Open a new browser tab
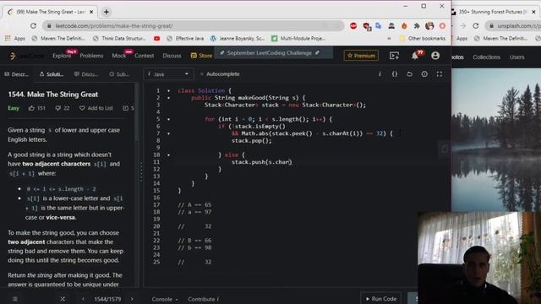The width and height of the screenshot is (541, 304). point(107,12)
